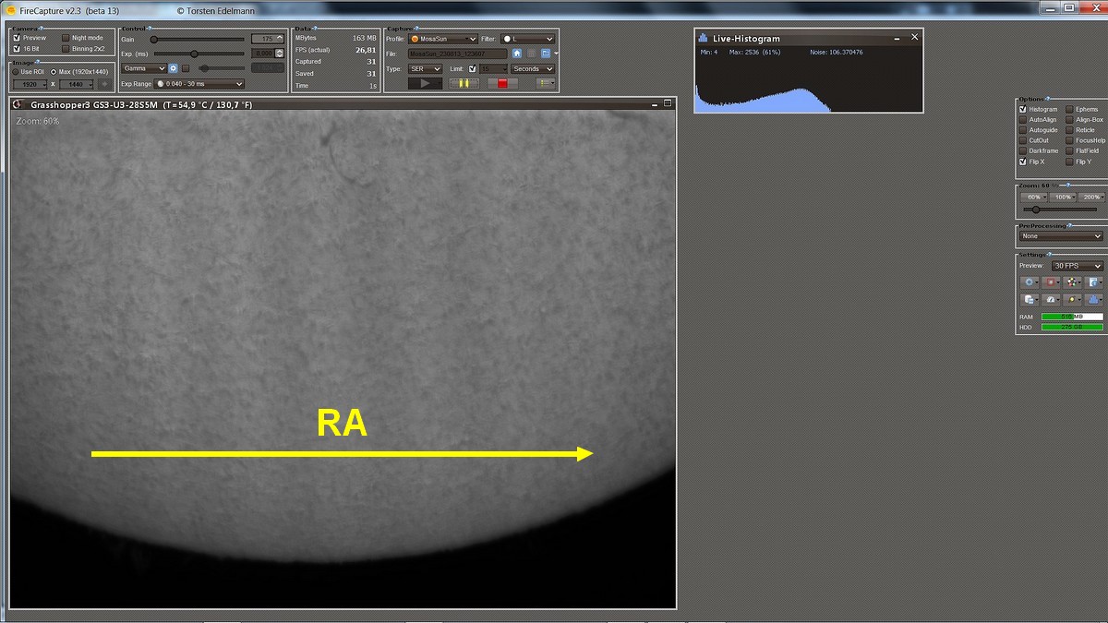
Task: Open the file/layout settings icon
Action: [x=1030, y=299]
